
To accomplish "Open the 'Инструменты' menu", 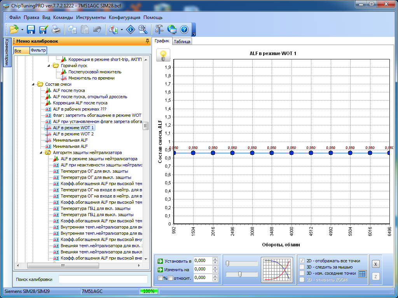I will coord(91,17).
